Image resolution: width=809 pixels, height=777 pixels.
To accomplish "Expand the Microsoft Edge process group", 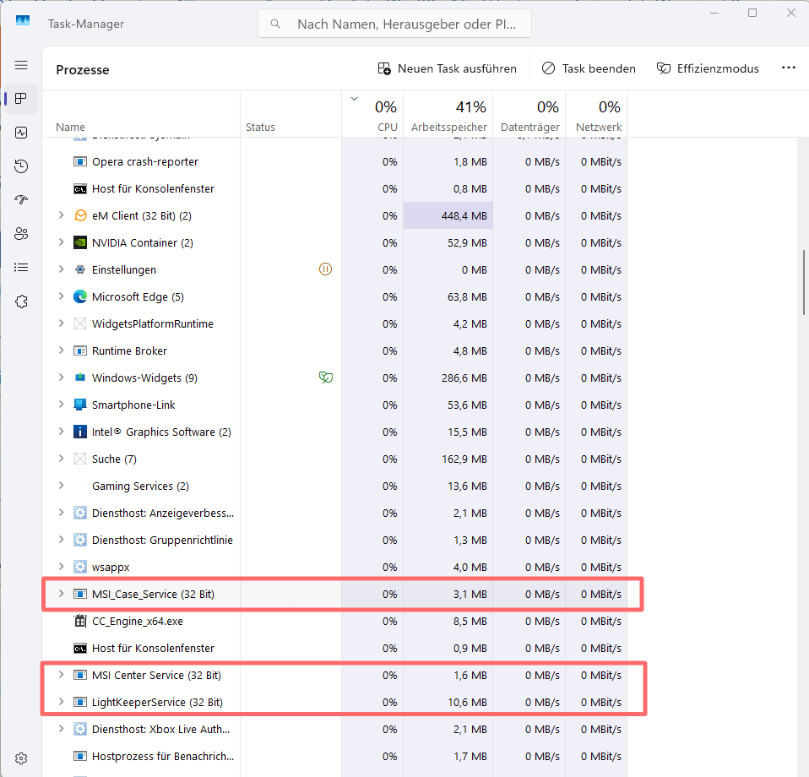I will click(x=62, y=296).
